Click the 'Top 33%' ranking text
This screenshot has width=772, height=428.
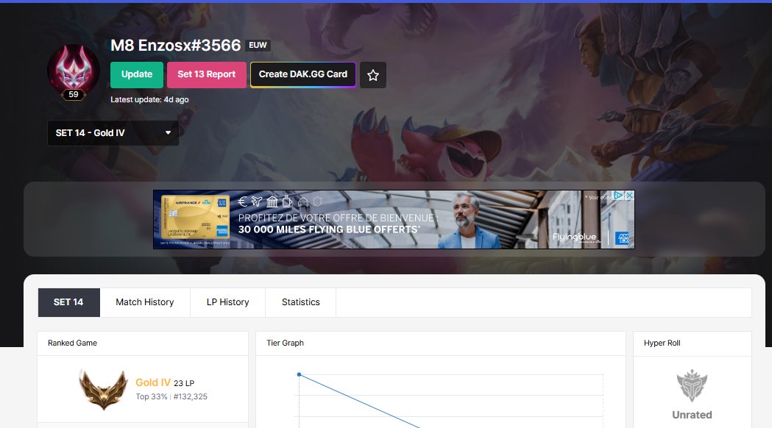pyautogui.click(x=152, y=396)
